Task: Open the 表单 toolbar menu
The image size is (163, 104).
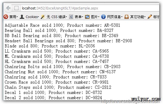Action: [79, 17]
